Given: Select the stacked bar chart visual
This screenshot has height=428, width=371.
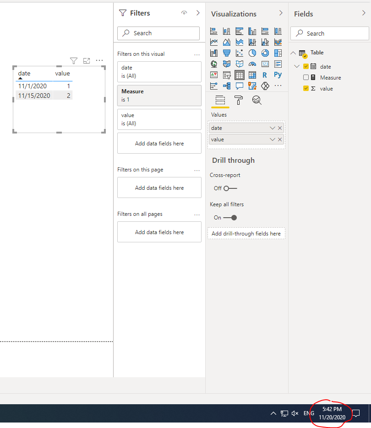Looking at the screenshot, I should [214, 32].
